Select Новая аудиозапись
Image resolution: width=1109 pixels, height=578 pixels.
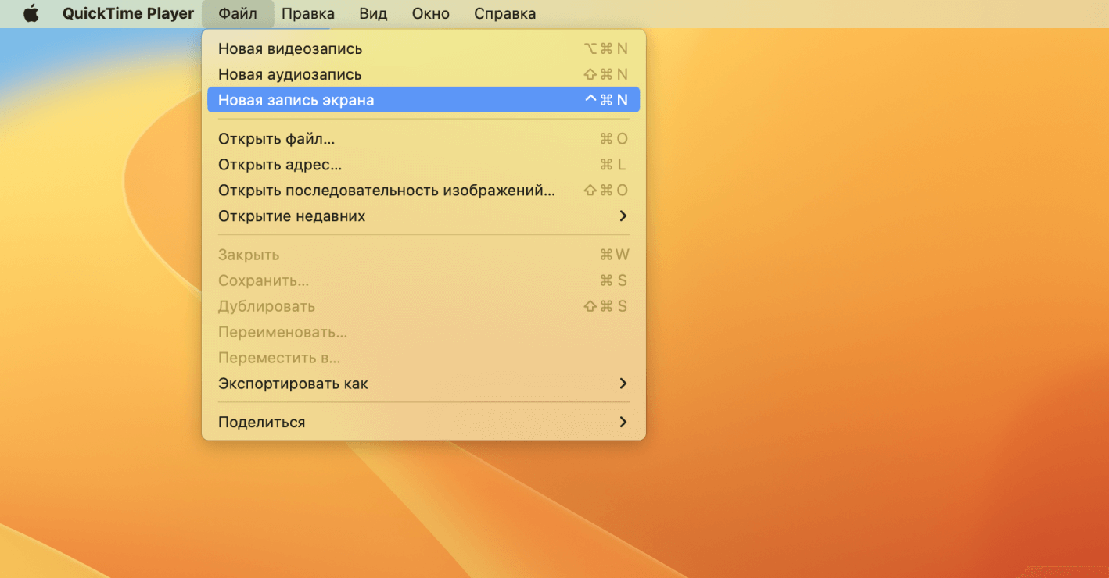289,74
